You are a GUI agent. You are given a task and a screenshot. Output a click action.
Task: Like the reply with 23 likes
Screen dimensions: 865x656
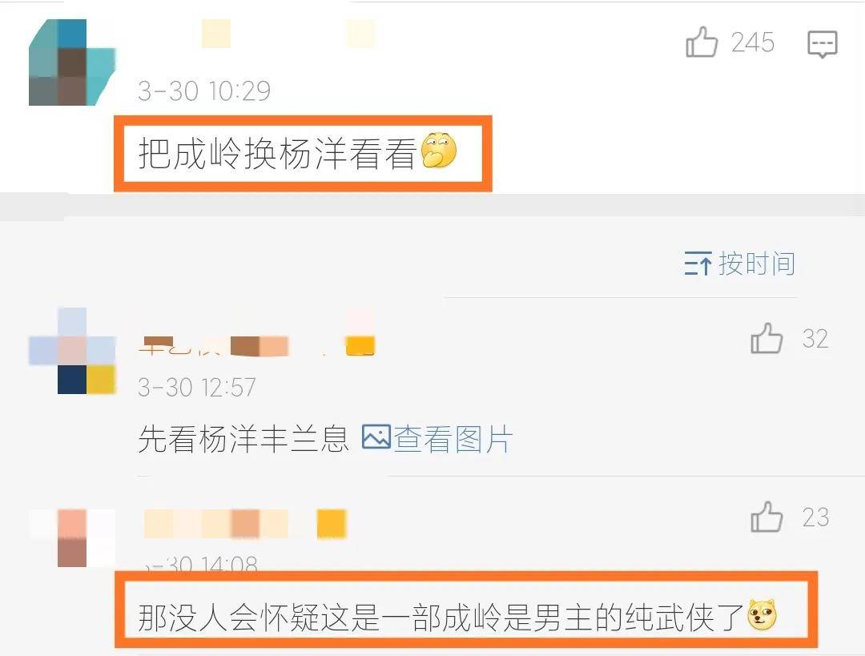tap(766, 517)
